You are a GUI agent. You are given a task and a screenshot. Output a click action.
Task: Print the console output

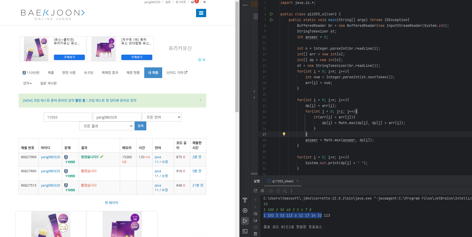(x=255, y=227)
